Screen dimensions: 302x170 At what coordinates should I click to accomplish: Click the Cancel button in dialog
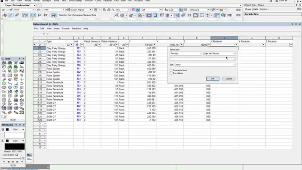tap(228, 79)
